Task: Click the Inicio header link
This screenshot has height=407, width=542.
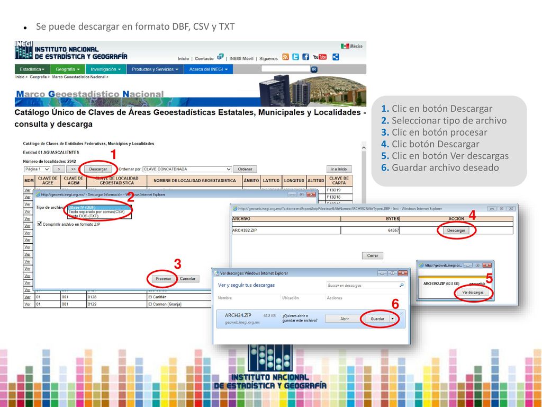Action: [x=183, y=59]
